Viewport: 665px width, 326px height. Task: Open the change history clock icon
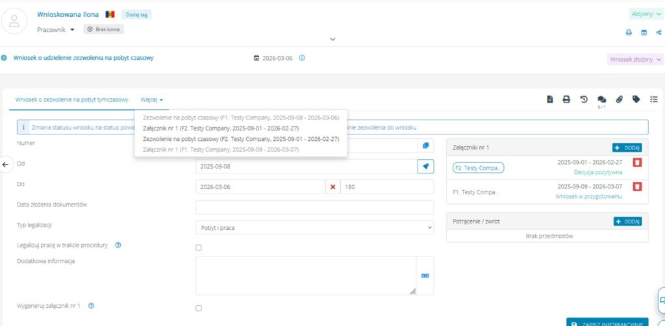584,99
